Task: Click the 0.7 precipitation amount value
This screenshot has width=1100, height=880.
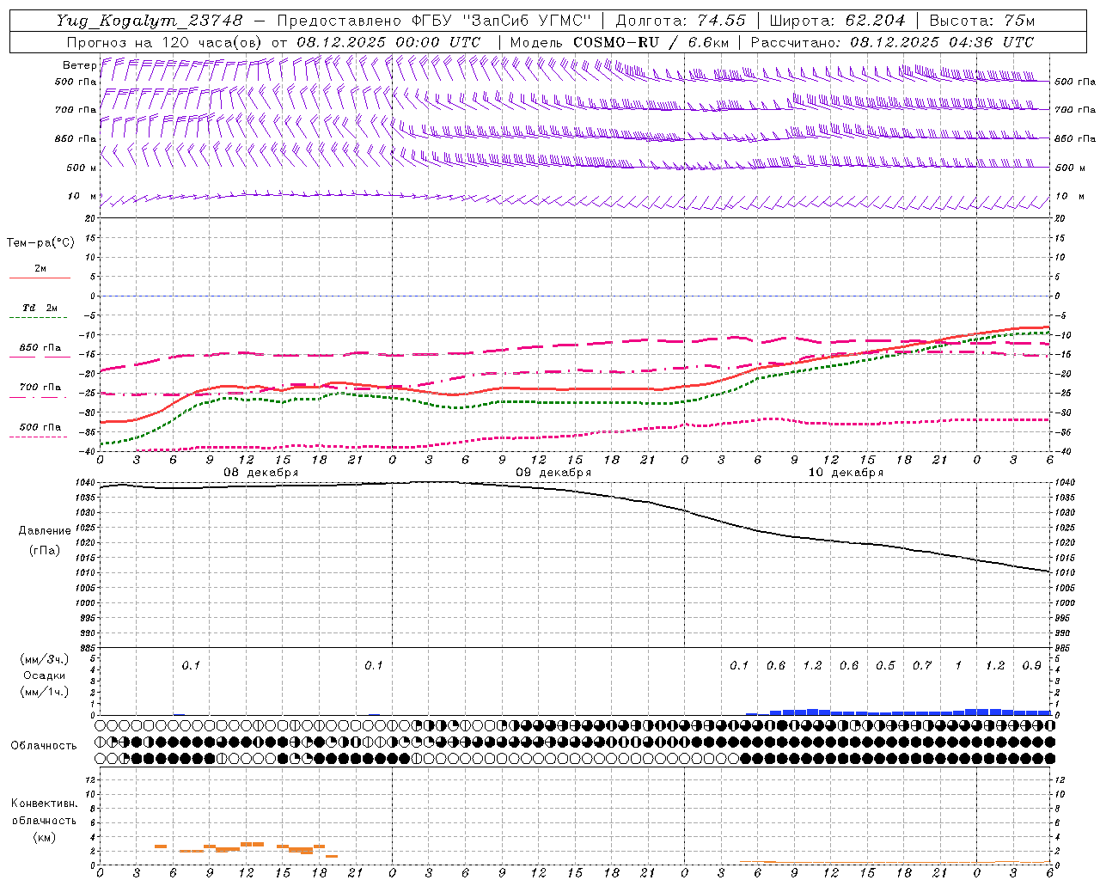Action: [922, 665]
